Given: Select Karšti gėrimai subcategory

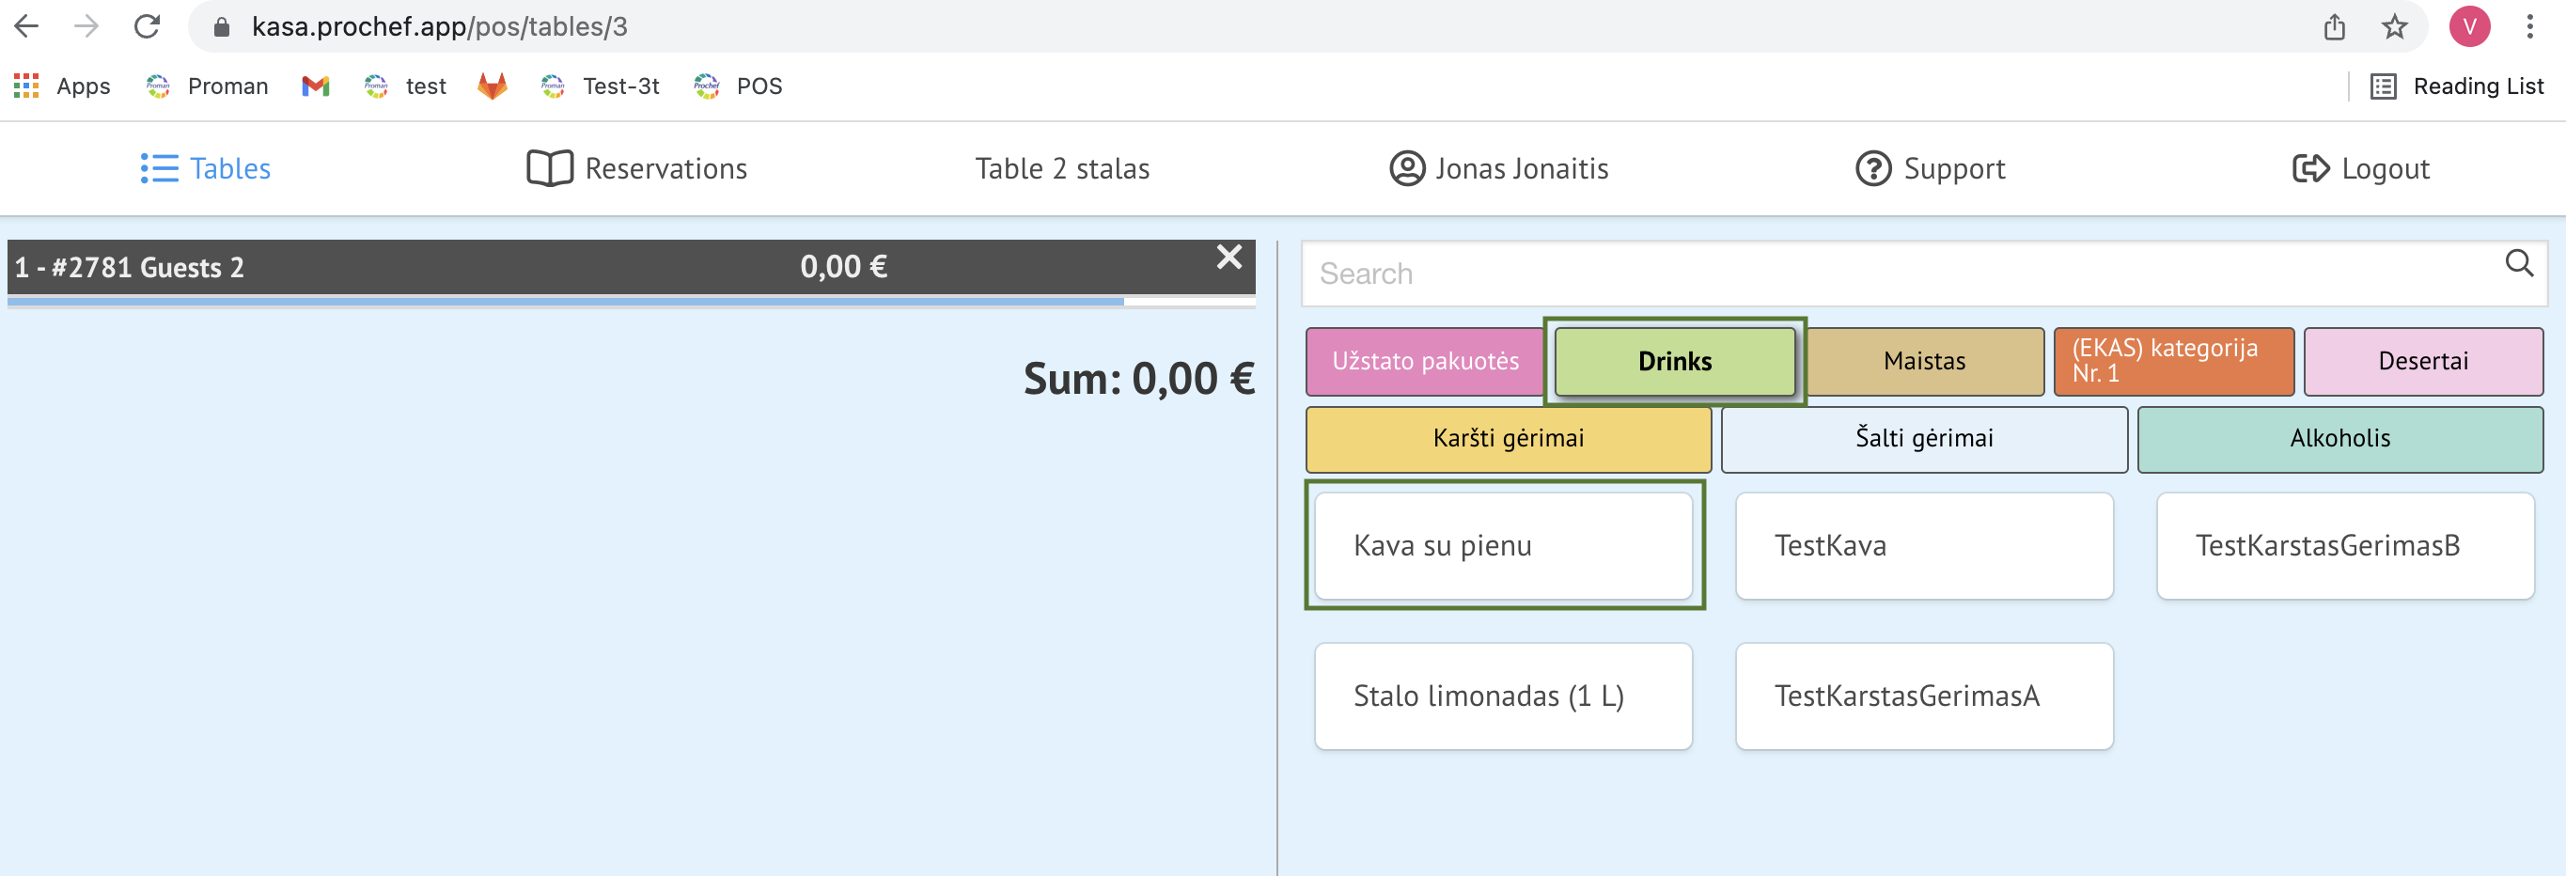Looking at the screenshot, I should (1507, 439).
